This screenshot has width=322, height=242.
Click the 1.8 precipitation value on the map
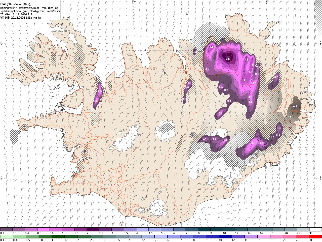click(247, 59)
